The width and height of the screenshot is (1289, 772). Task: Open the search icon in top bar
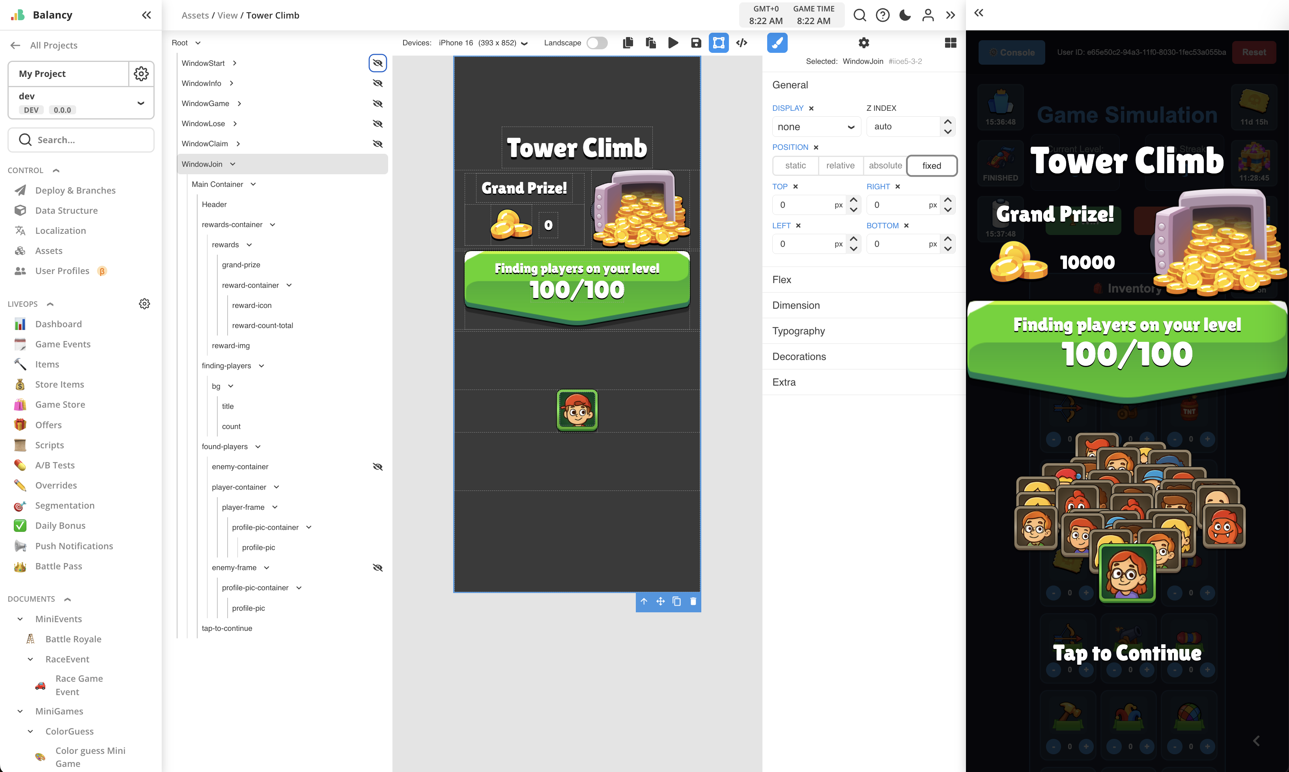pos(860,15)
